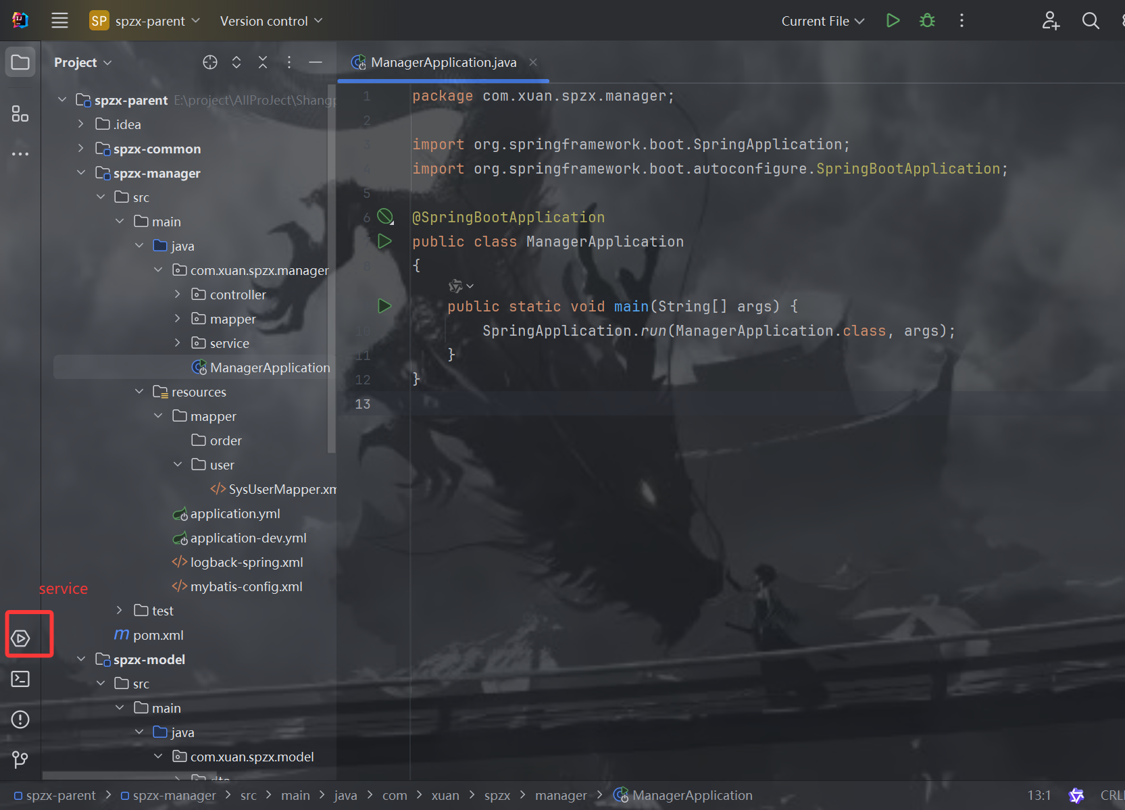Open Code With Me user icon
Image resolution: width=1125 pixels, height=810 pixels.
pos(1051,21)
